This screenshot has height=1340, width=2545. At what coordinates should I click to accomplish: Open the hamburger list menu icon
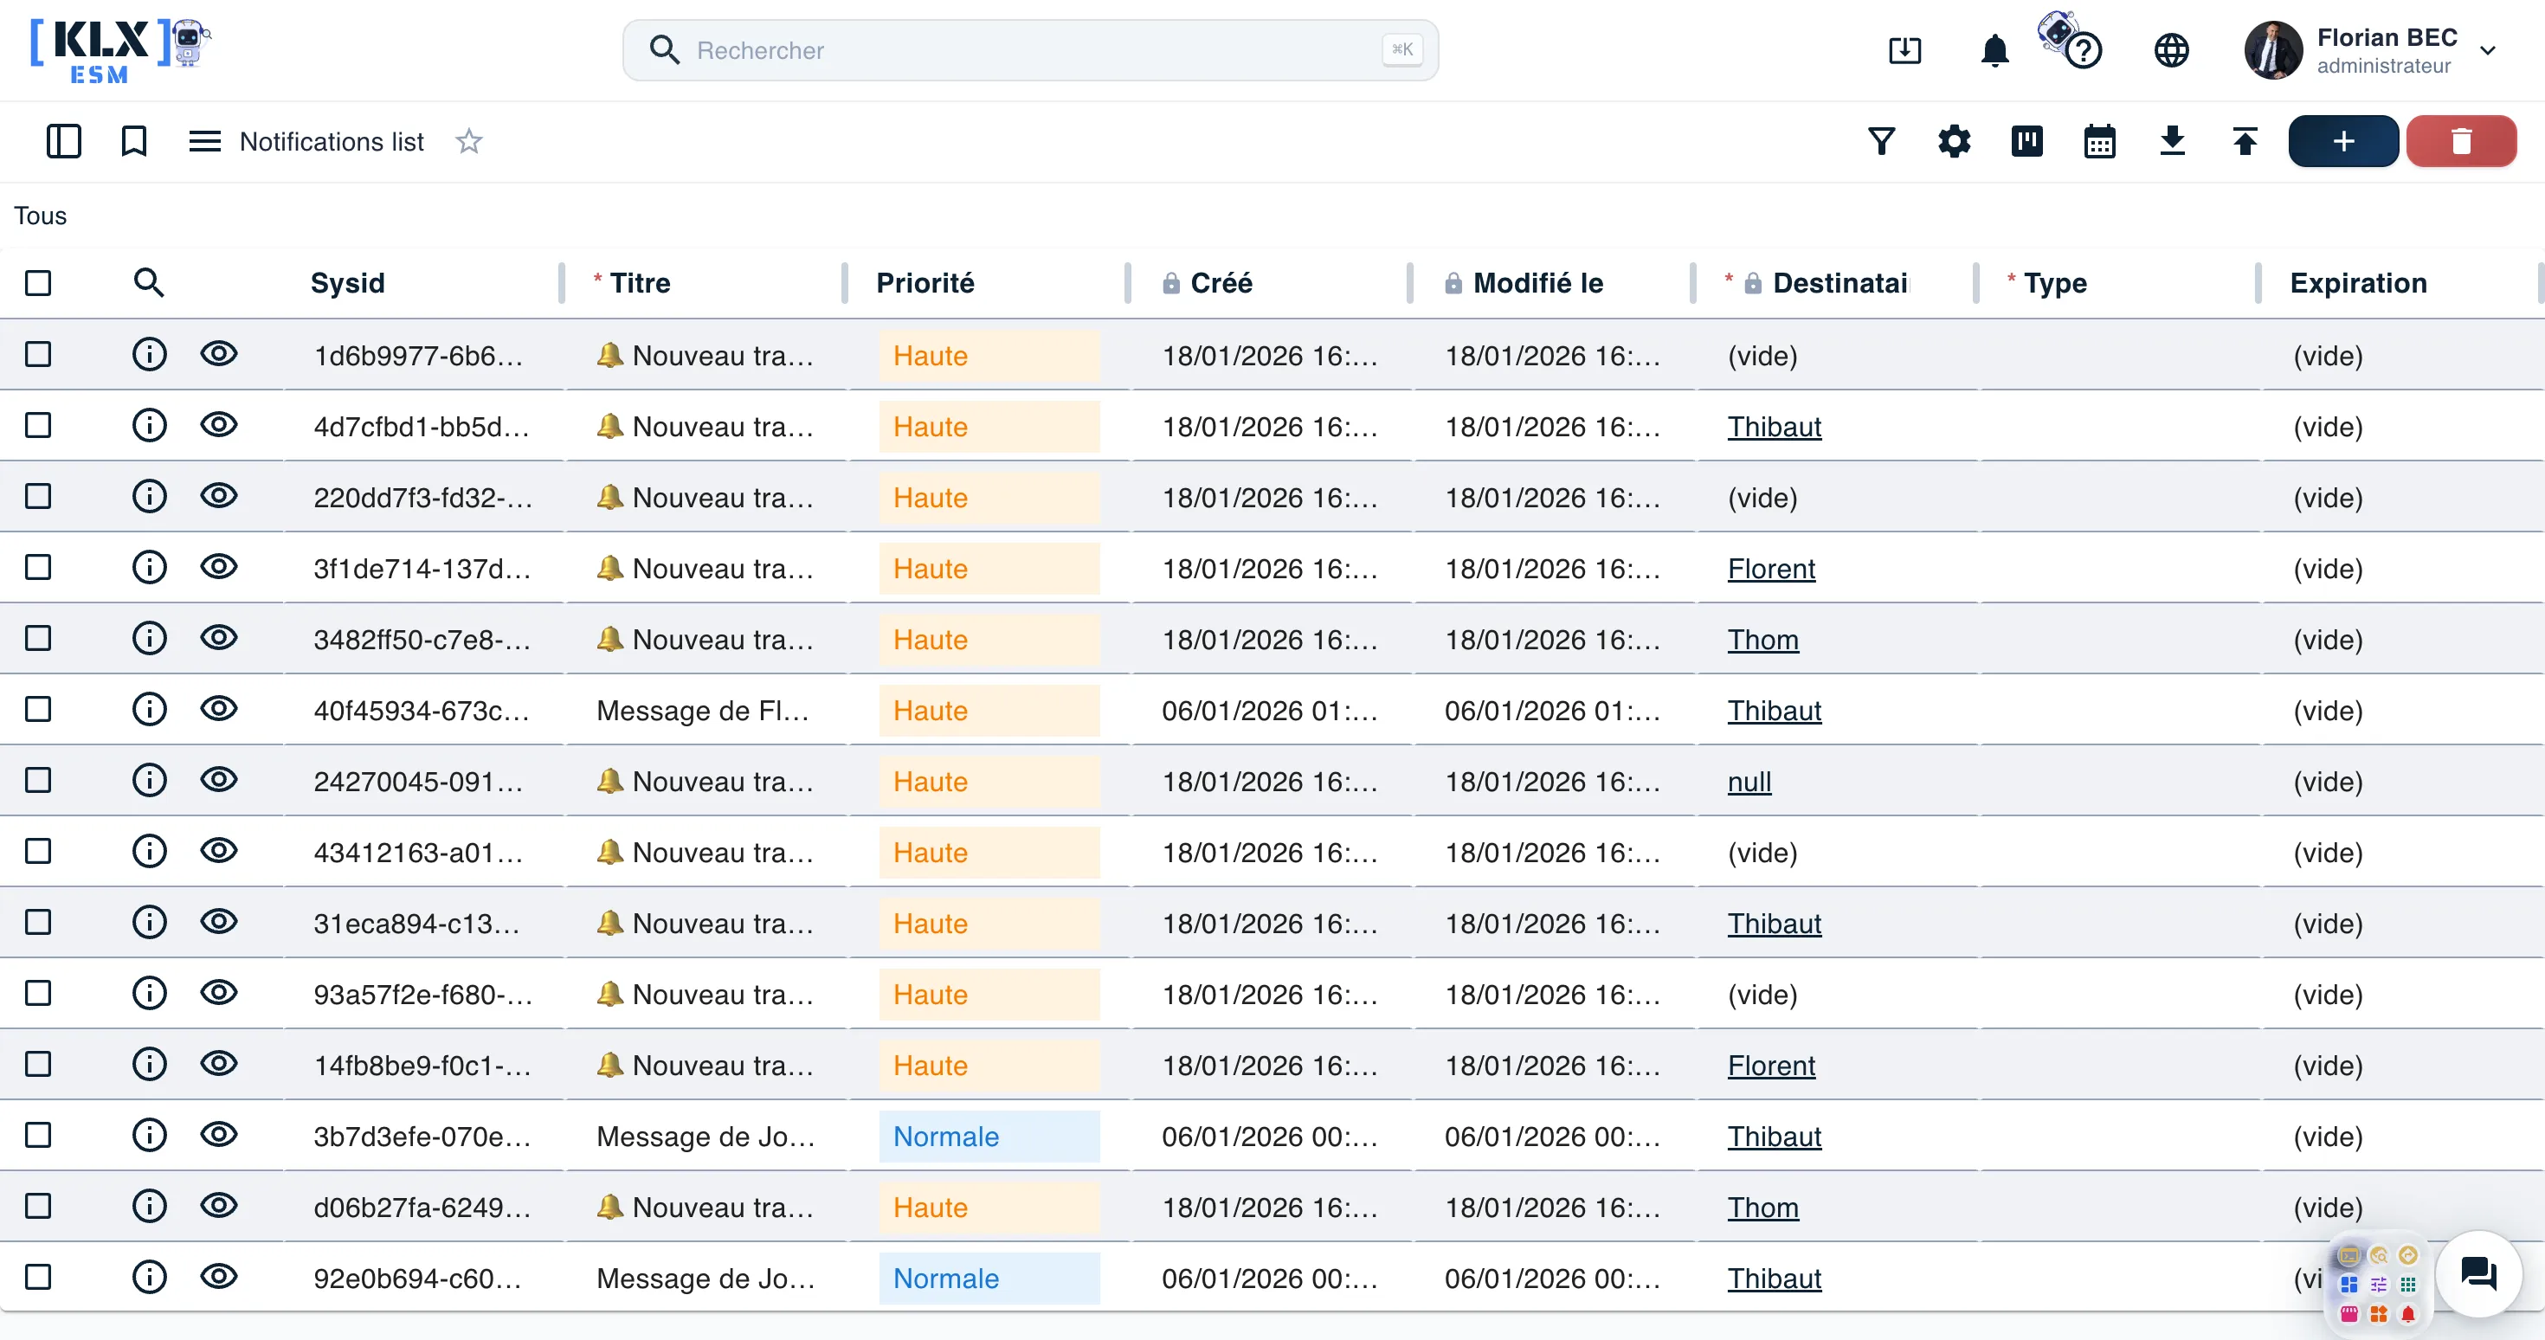[204, 141]
